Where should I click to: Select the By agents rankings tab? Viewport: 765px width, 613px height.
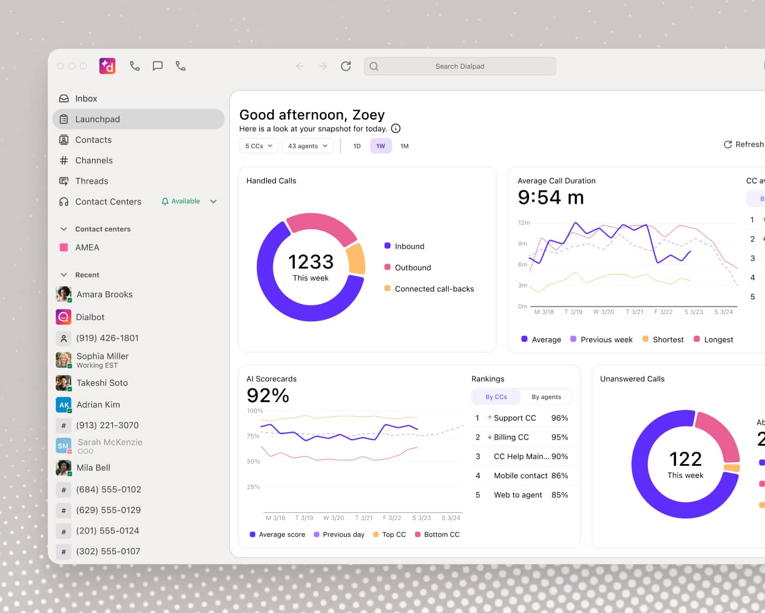[546, 397]
